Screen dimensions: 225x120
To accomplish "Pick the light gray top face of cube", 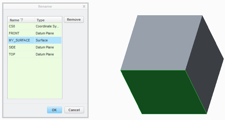I will 161,43.
